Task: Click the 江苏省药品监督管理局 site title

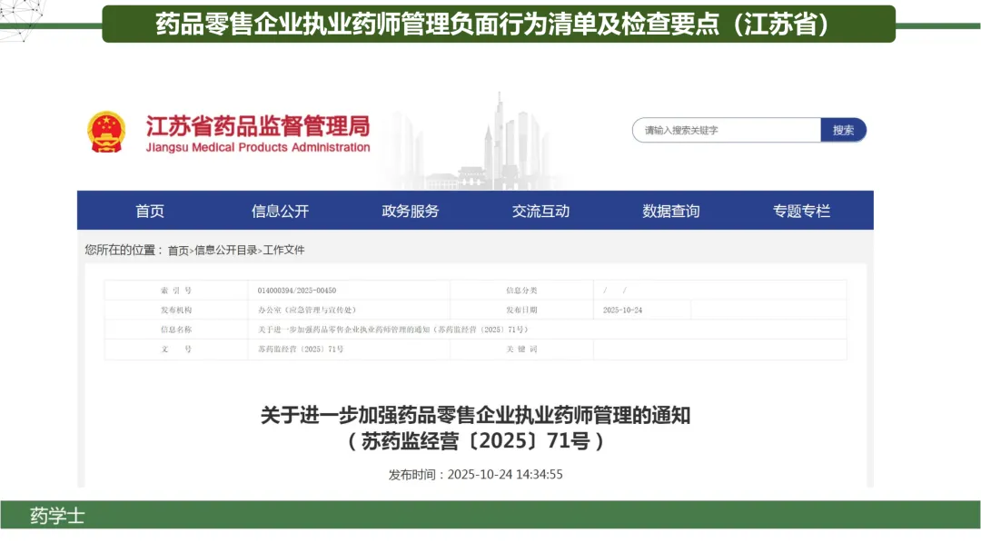Action: 258,126
